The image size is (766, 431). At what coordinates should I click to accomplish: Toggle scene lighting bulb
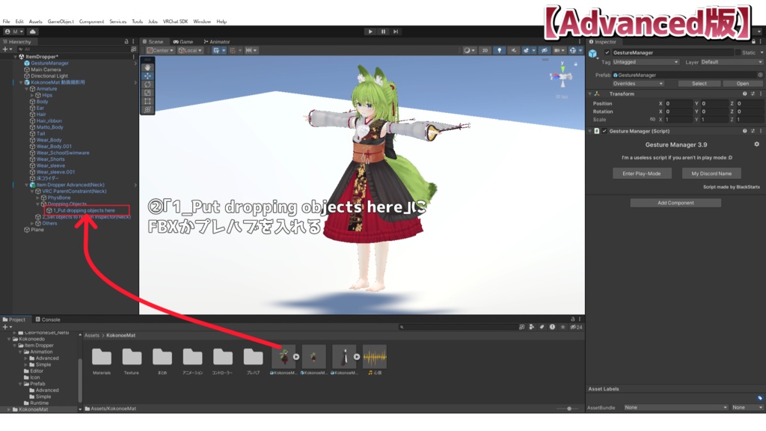click(x=499, y=50)
